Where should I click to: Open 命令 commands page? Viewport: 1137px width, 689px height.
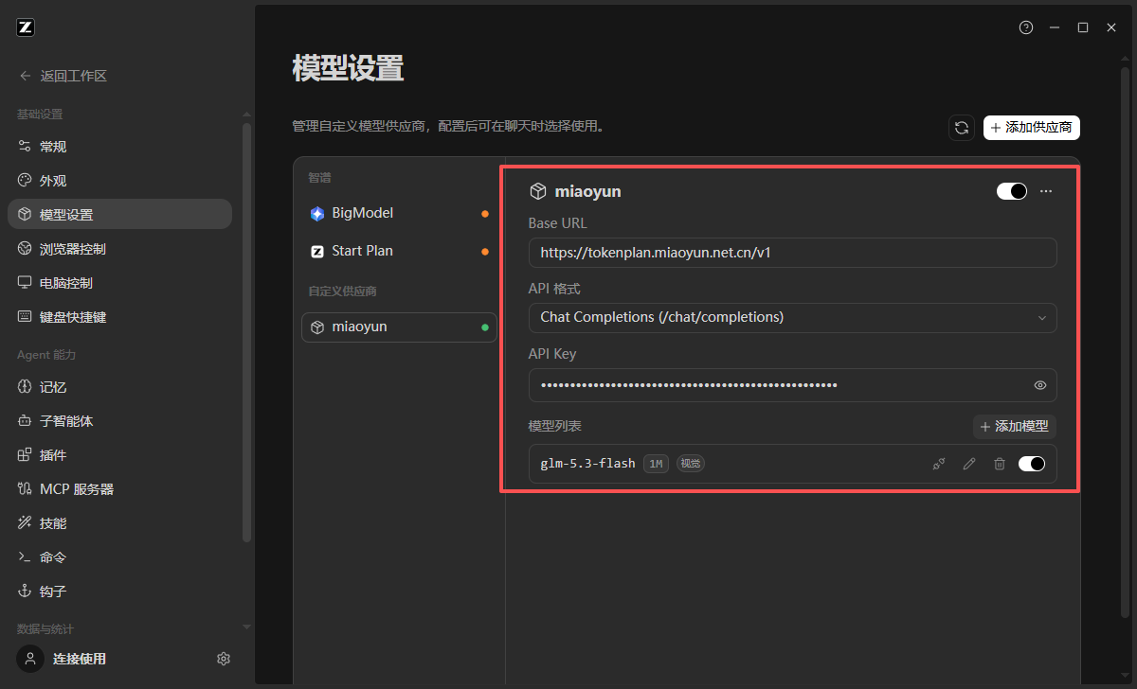click(119, 557)
